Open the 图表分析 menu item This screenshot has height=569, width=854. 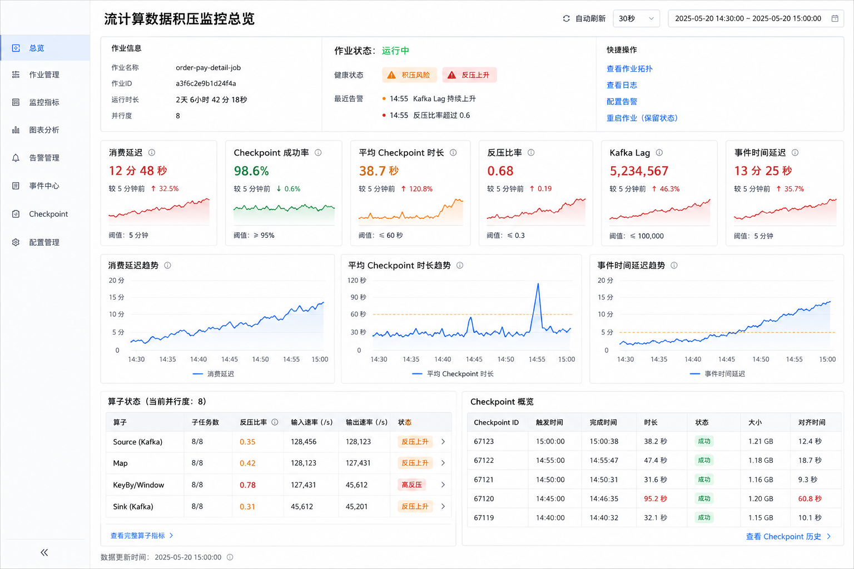(x=45, y=130)
